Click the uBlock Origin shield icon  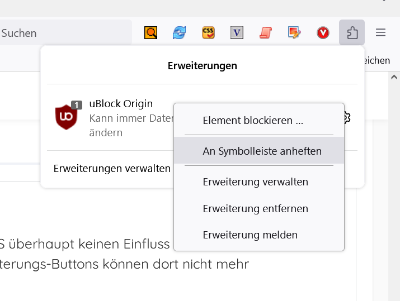66,117
